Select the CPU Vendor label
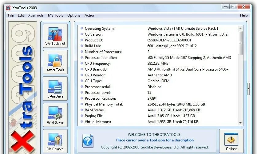This screenshot has width=257, height=154. click(x=95, y=75)
